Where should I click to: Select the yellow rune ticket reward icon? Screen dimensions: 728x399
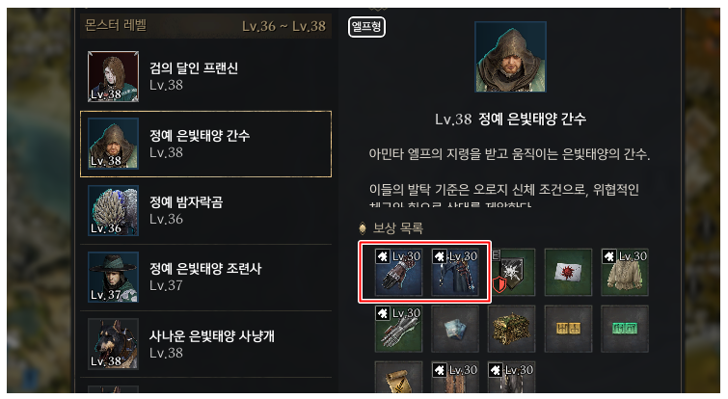coord(568,329)
